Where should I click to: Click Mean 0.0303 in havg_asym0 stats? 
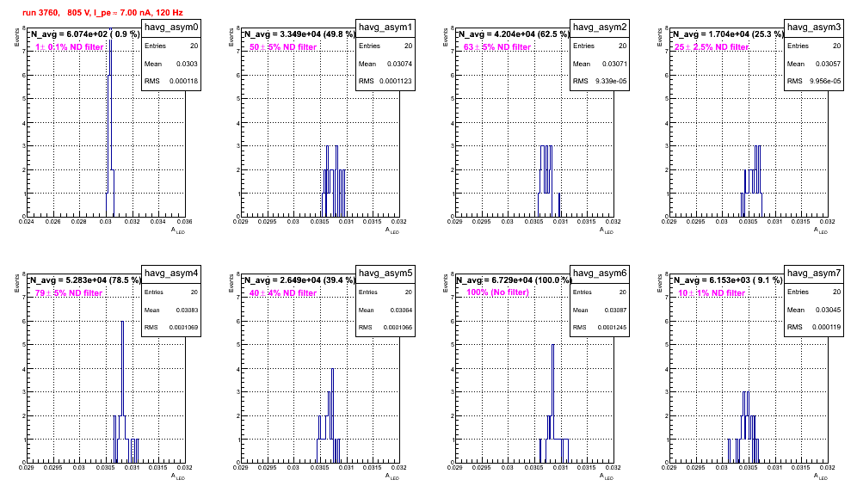(171, 64)
